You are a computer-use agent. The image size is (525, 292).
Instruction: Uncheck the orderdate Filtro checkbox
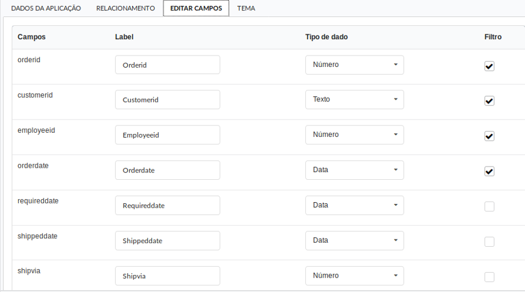pos(489,171)
